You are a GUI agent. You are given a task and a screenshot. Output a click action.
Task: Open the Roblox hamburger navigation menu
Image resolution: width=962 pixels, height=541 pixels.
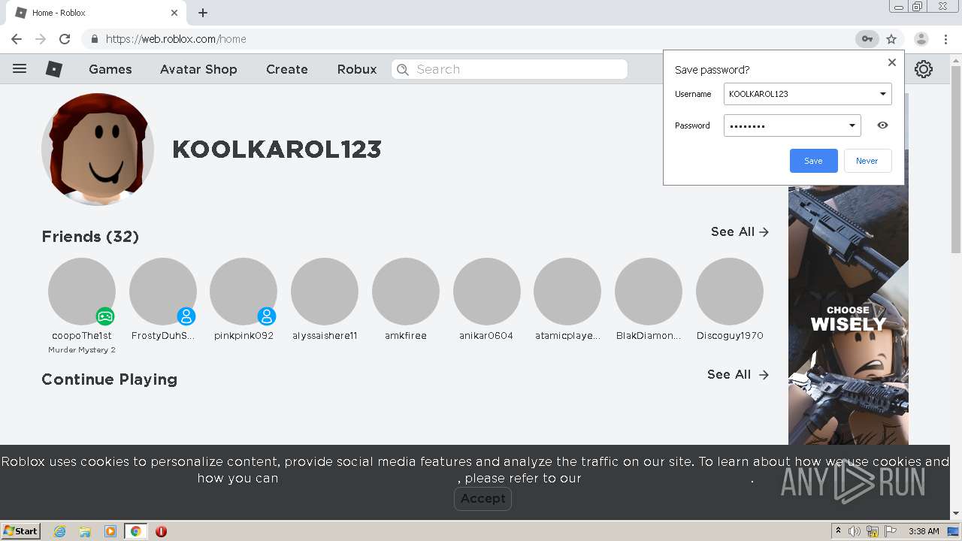tap(20, 69)
